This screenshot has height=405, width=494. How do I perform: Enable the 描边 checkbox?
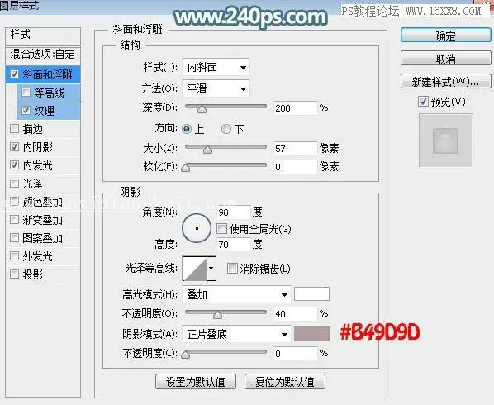[x=14, y=129]
